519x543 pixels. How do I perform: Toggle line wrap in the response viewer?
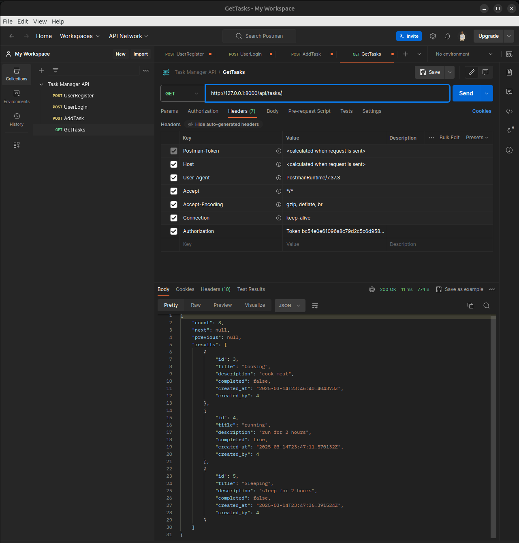point(315,306)
